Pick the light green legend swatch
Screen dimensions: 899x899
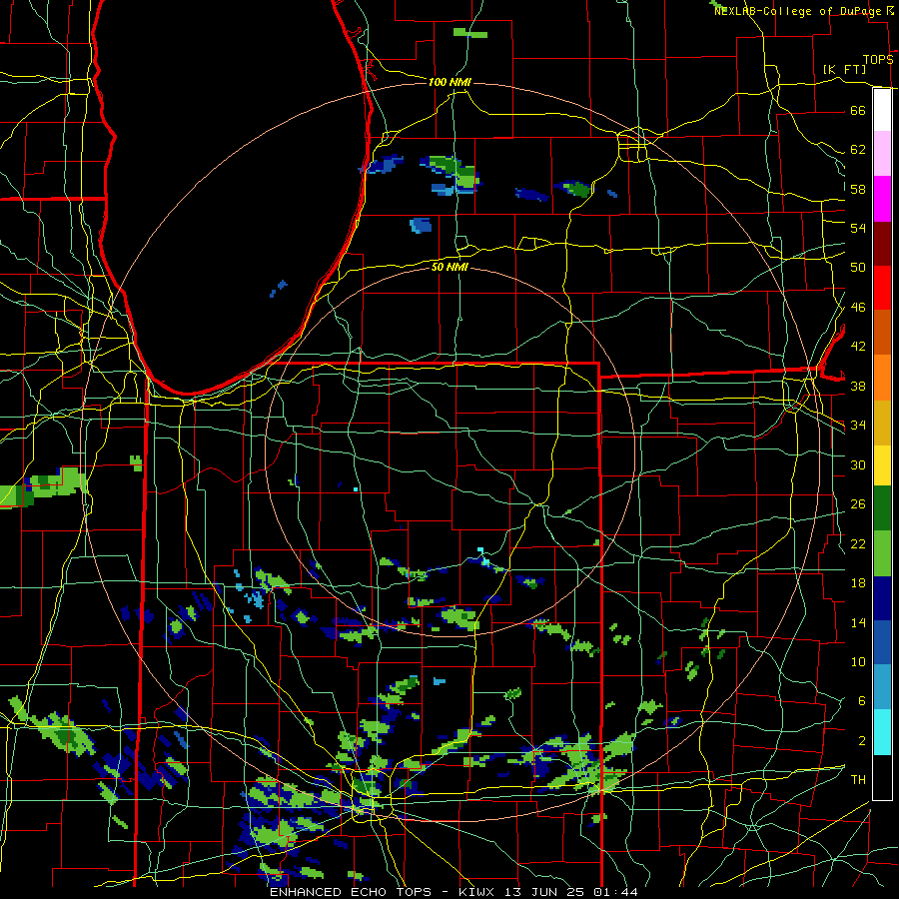(x=882, y=553)
